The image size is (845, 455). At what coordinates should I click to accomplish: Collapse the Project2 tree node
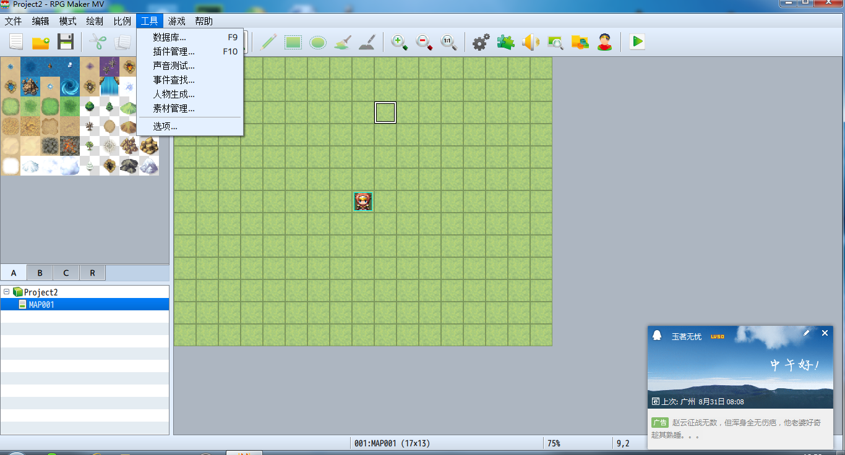click(6, 292)
